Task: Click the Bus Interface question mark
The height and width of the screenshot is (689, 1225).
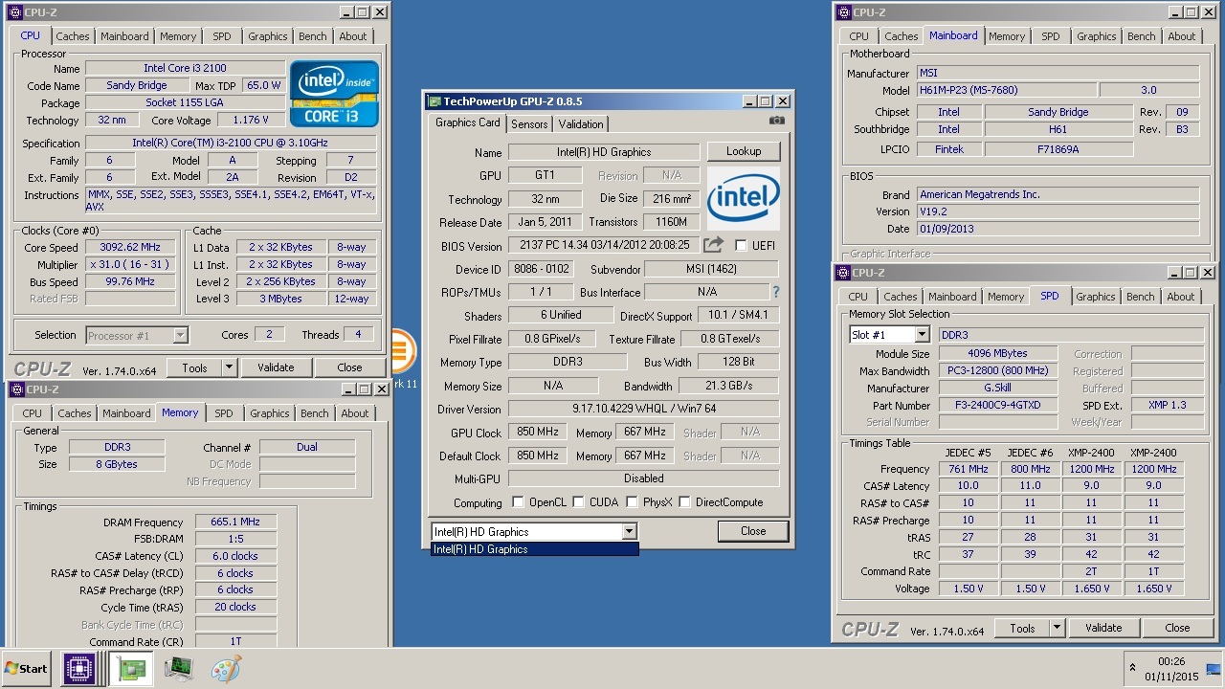Action: pos(775,292)
